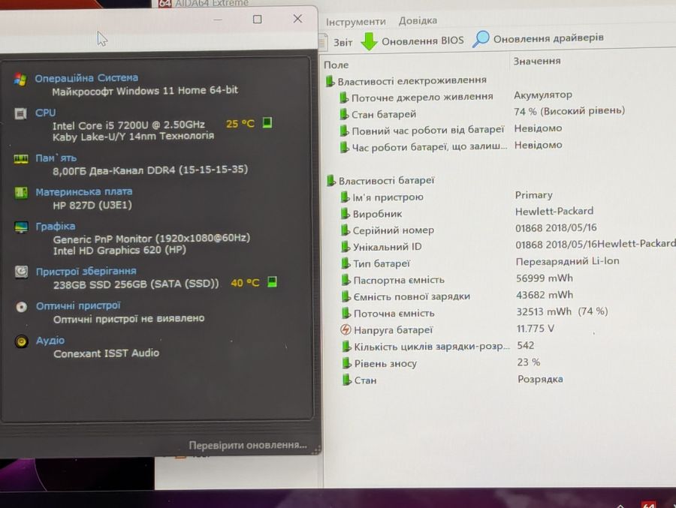Select the Кількість циклів зарядки-розр... row

coord(432,347)
